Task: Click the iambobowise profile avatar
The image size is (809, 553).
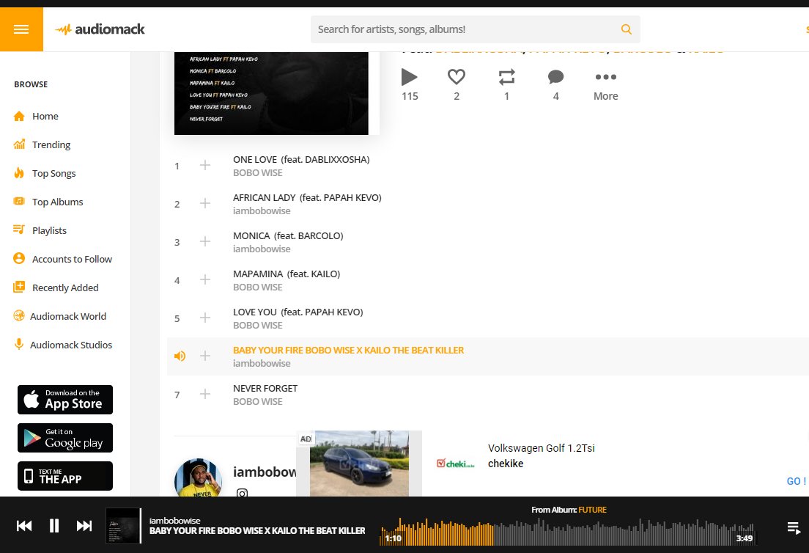Action: click(x=198, y=479)
